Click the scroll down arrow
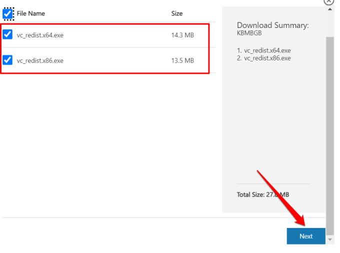 (x=329, y=240)
